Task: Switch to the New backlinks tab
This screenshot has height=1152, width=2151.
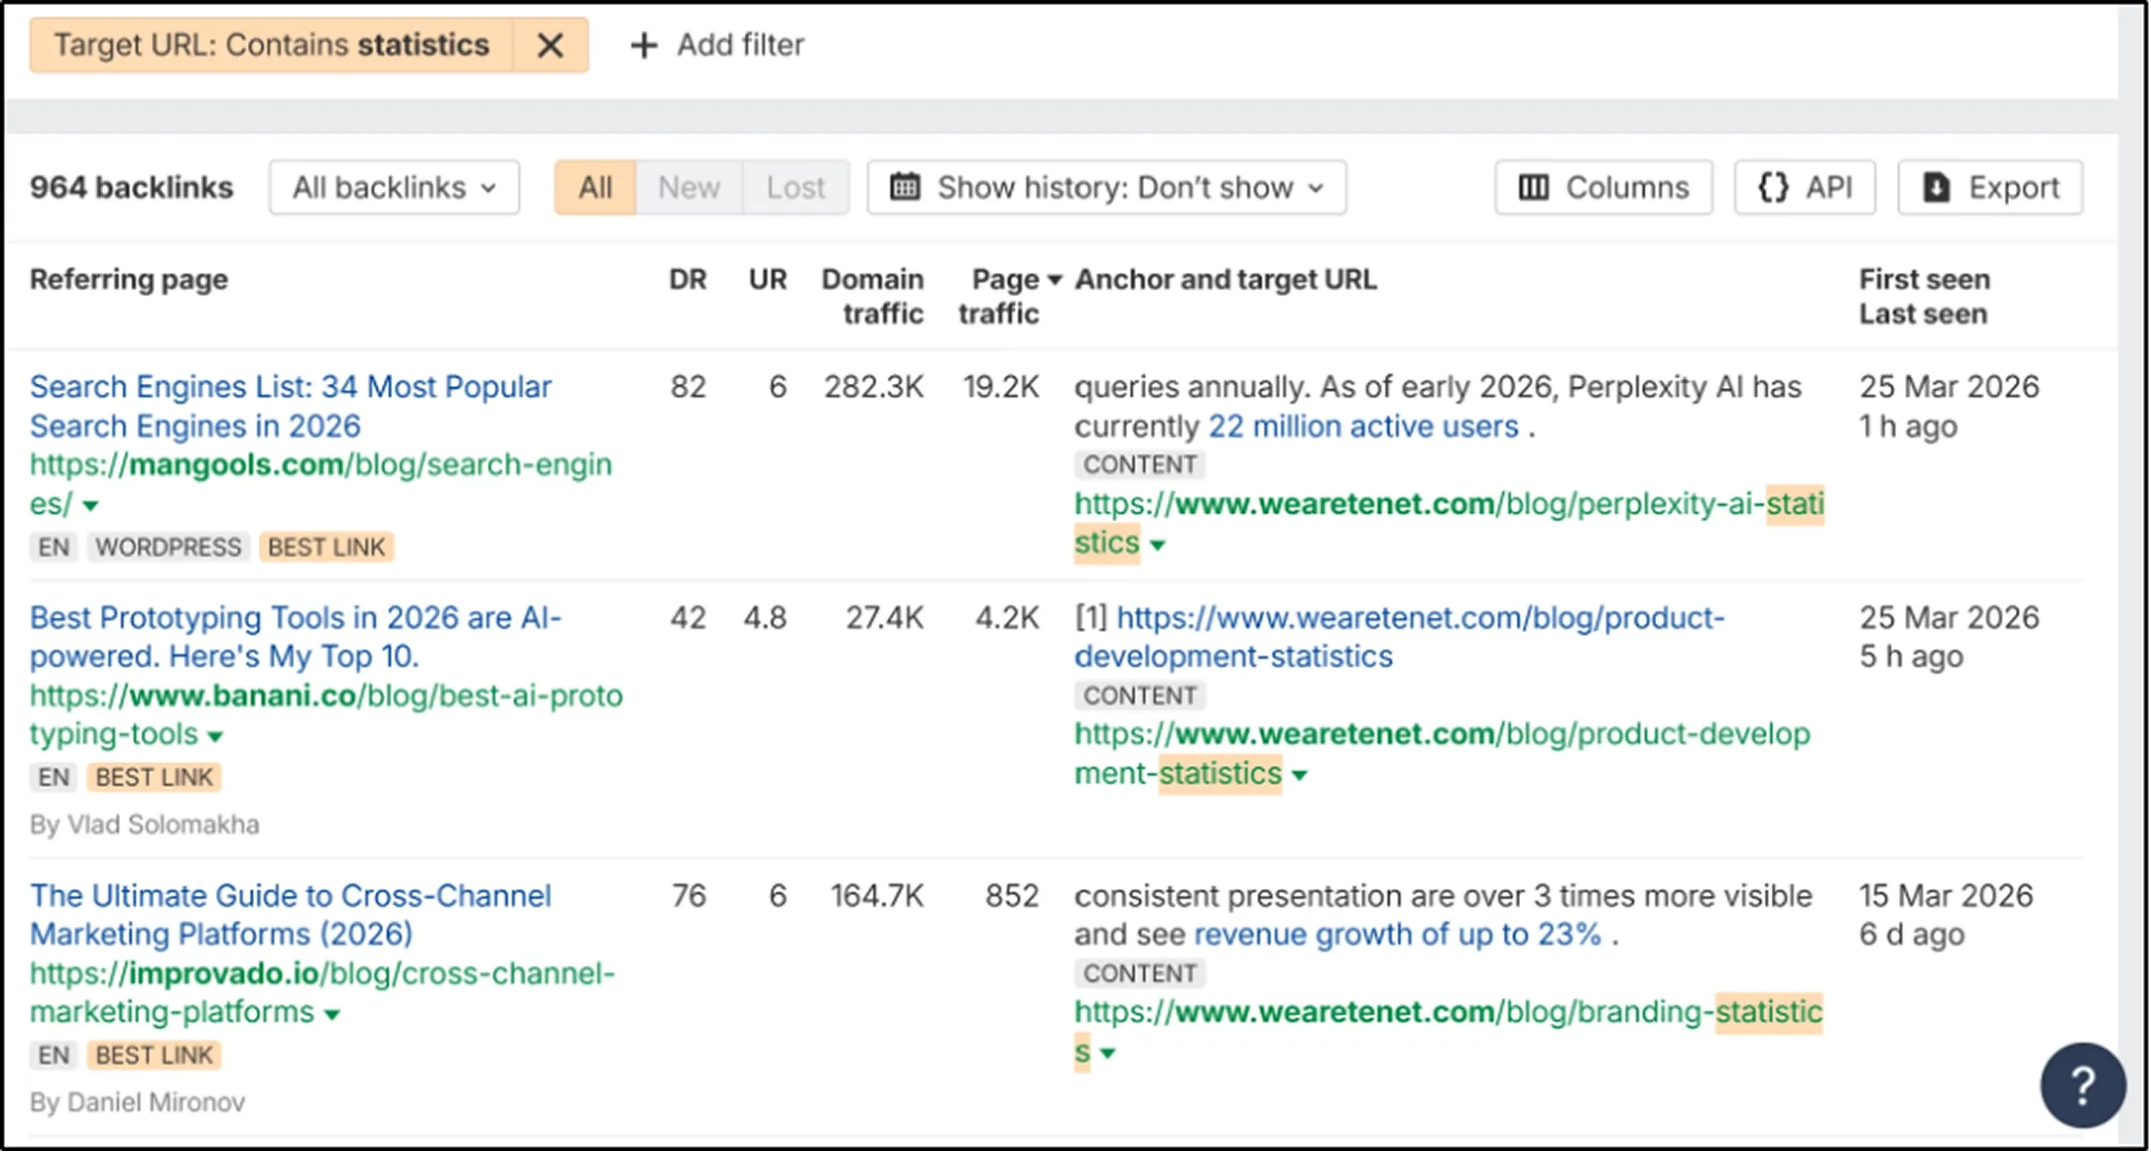Action: pos(689,187)
